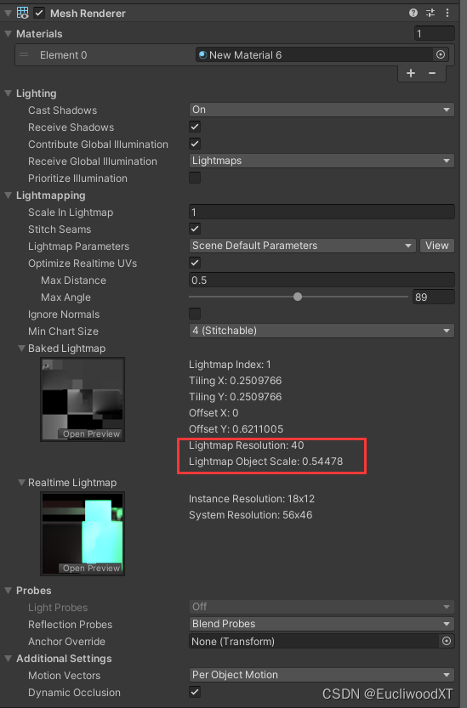Click the Offset Y: 0.6211005 text
Image resolution: width=467 pixels, height=708 pixels.
pos(236,429)
